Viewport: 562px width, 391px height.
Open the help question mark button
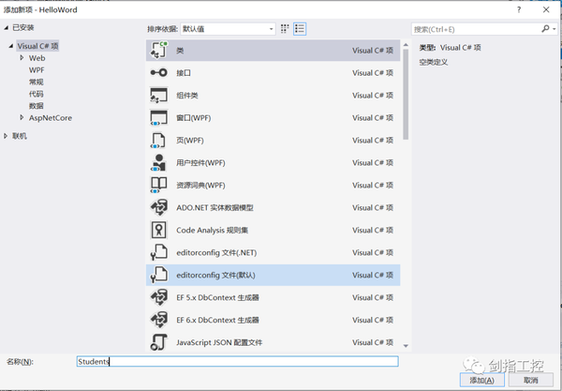(519, 9)
